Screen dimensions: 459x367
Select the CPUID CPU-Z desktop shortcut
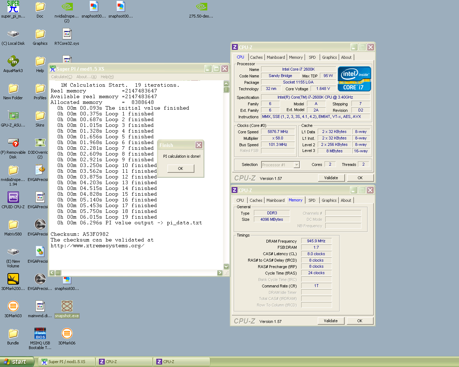click(13, 197)
